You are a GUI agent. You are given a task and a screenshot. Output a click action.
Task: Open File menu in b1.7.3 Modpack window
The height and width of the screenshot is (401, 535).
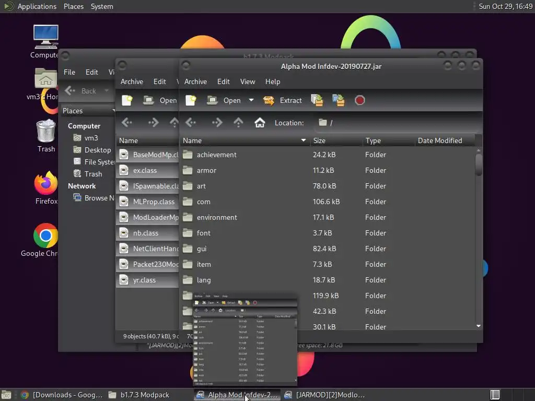click(69, 72)
